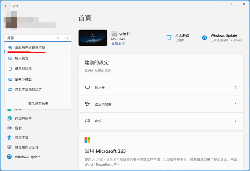The width and height of the screenshot is (250, 171).
Task: Expand the 語言與地區 row chevron
Action: click(x=235, y=104)
